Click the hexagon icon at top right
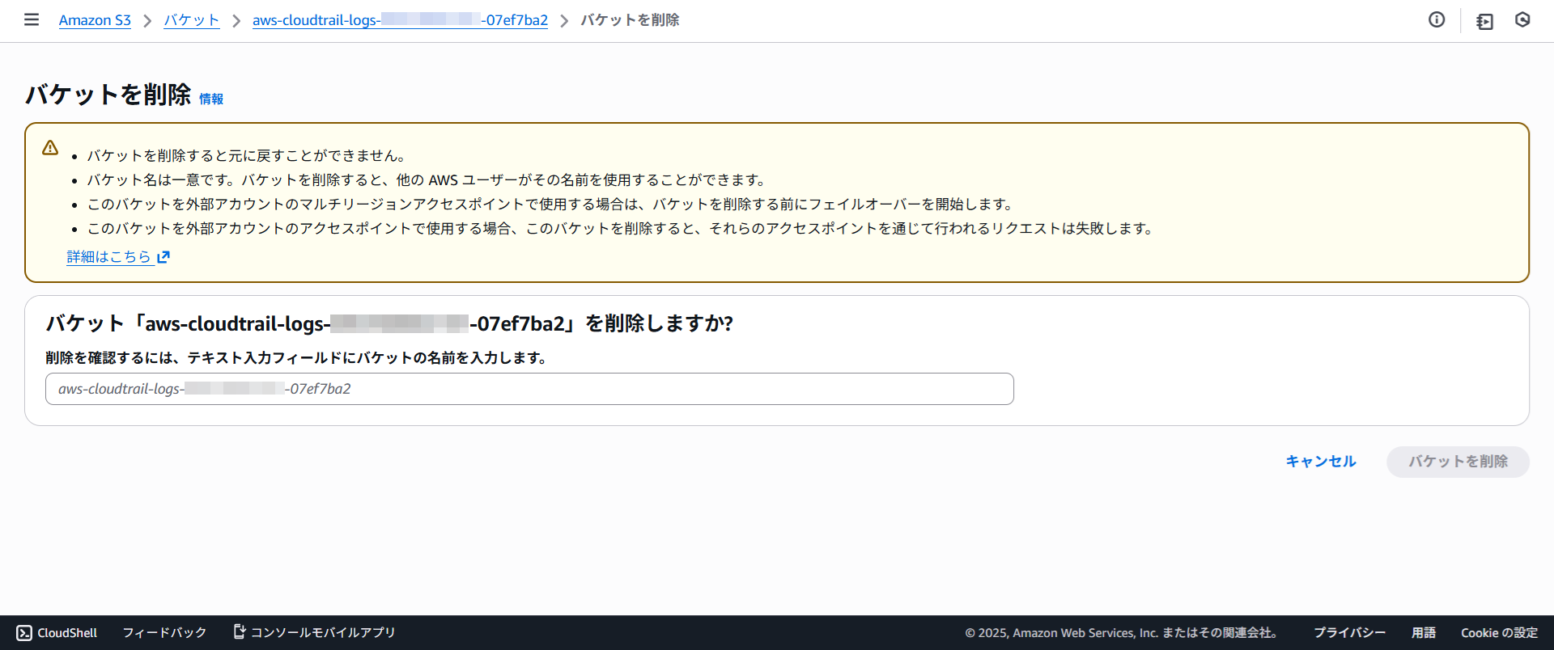This screenshot has width=1554, height=650. pos(1522,20)
